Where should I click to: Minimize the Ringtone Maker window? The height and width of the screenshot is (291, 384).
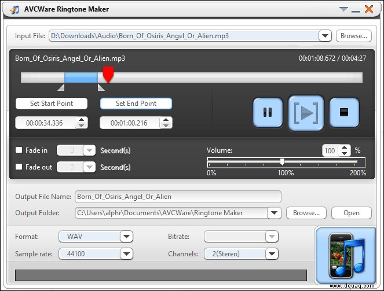point(356,12)
